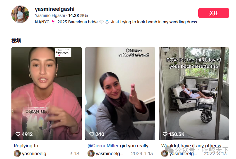Open the 'Wouldnt have it any other w...' caption
236x159 pixels.
(x=193, y=146)
